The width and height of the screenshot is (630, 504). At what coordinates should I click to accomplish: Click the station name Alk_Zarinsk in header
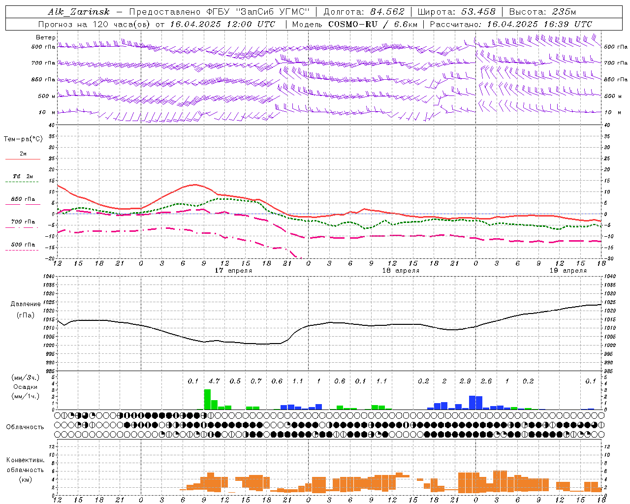(x=79, y=12)
